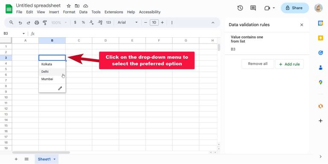The image size is (328, 164).
Task: Redo the last action
Action: pyautogui.click(x=28, y=22)
